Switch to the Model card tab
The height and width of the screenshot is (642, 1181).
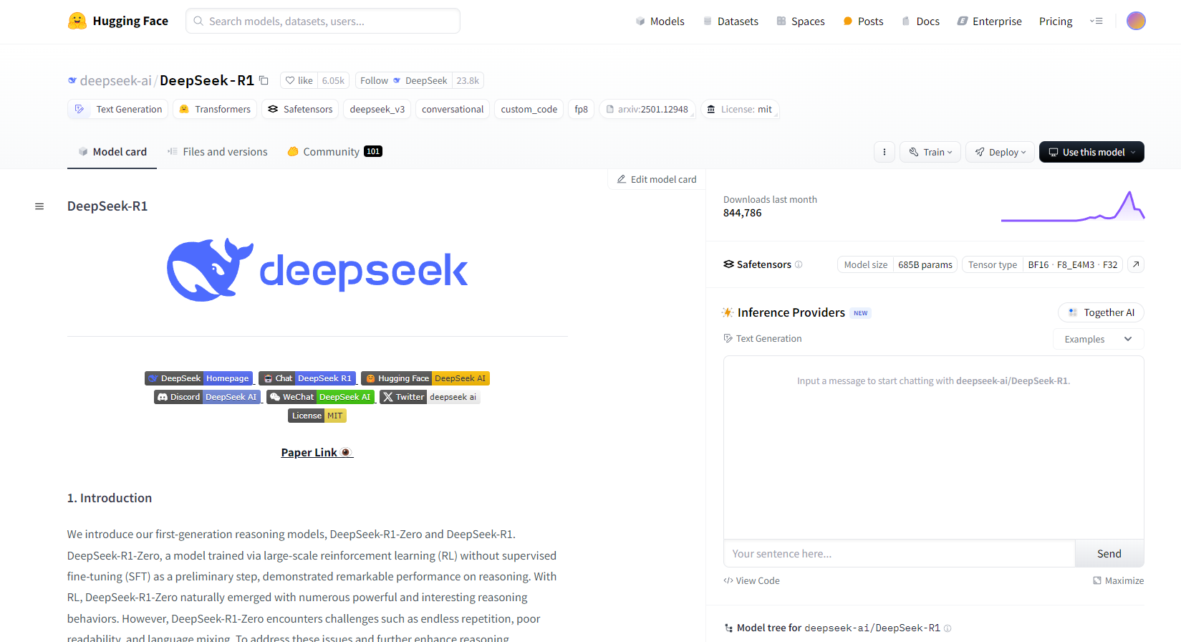(112, 152)
